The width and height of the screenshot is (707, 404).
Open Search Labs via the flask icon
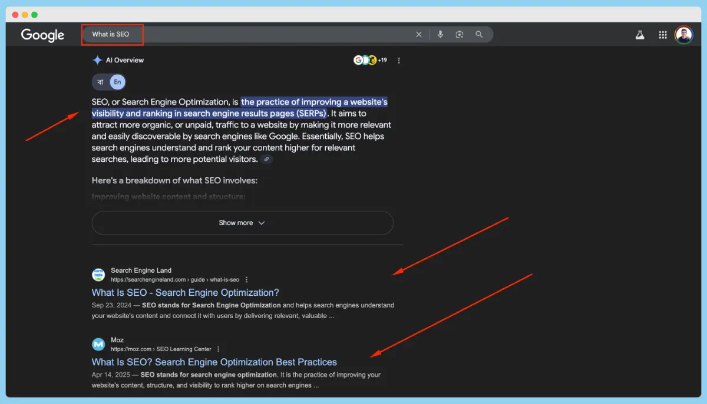point(640,35)
